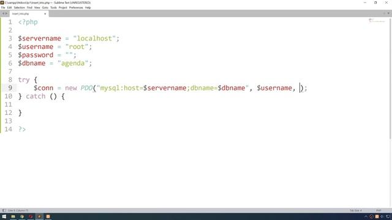Click the "localhost" string
The height and width of the screenshot is (220, 392).
94,38
